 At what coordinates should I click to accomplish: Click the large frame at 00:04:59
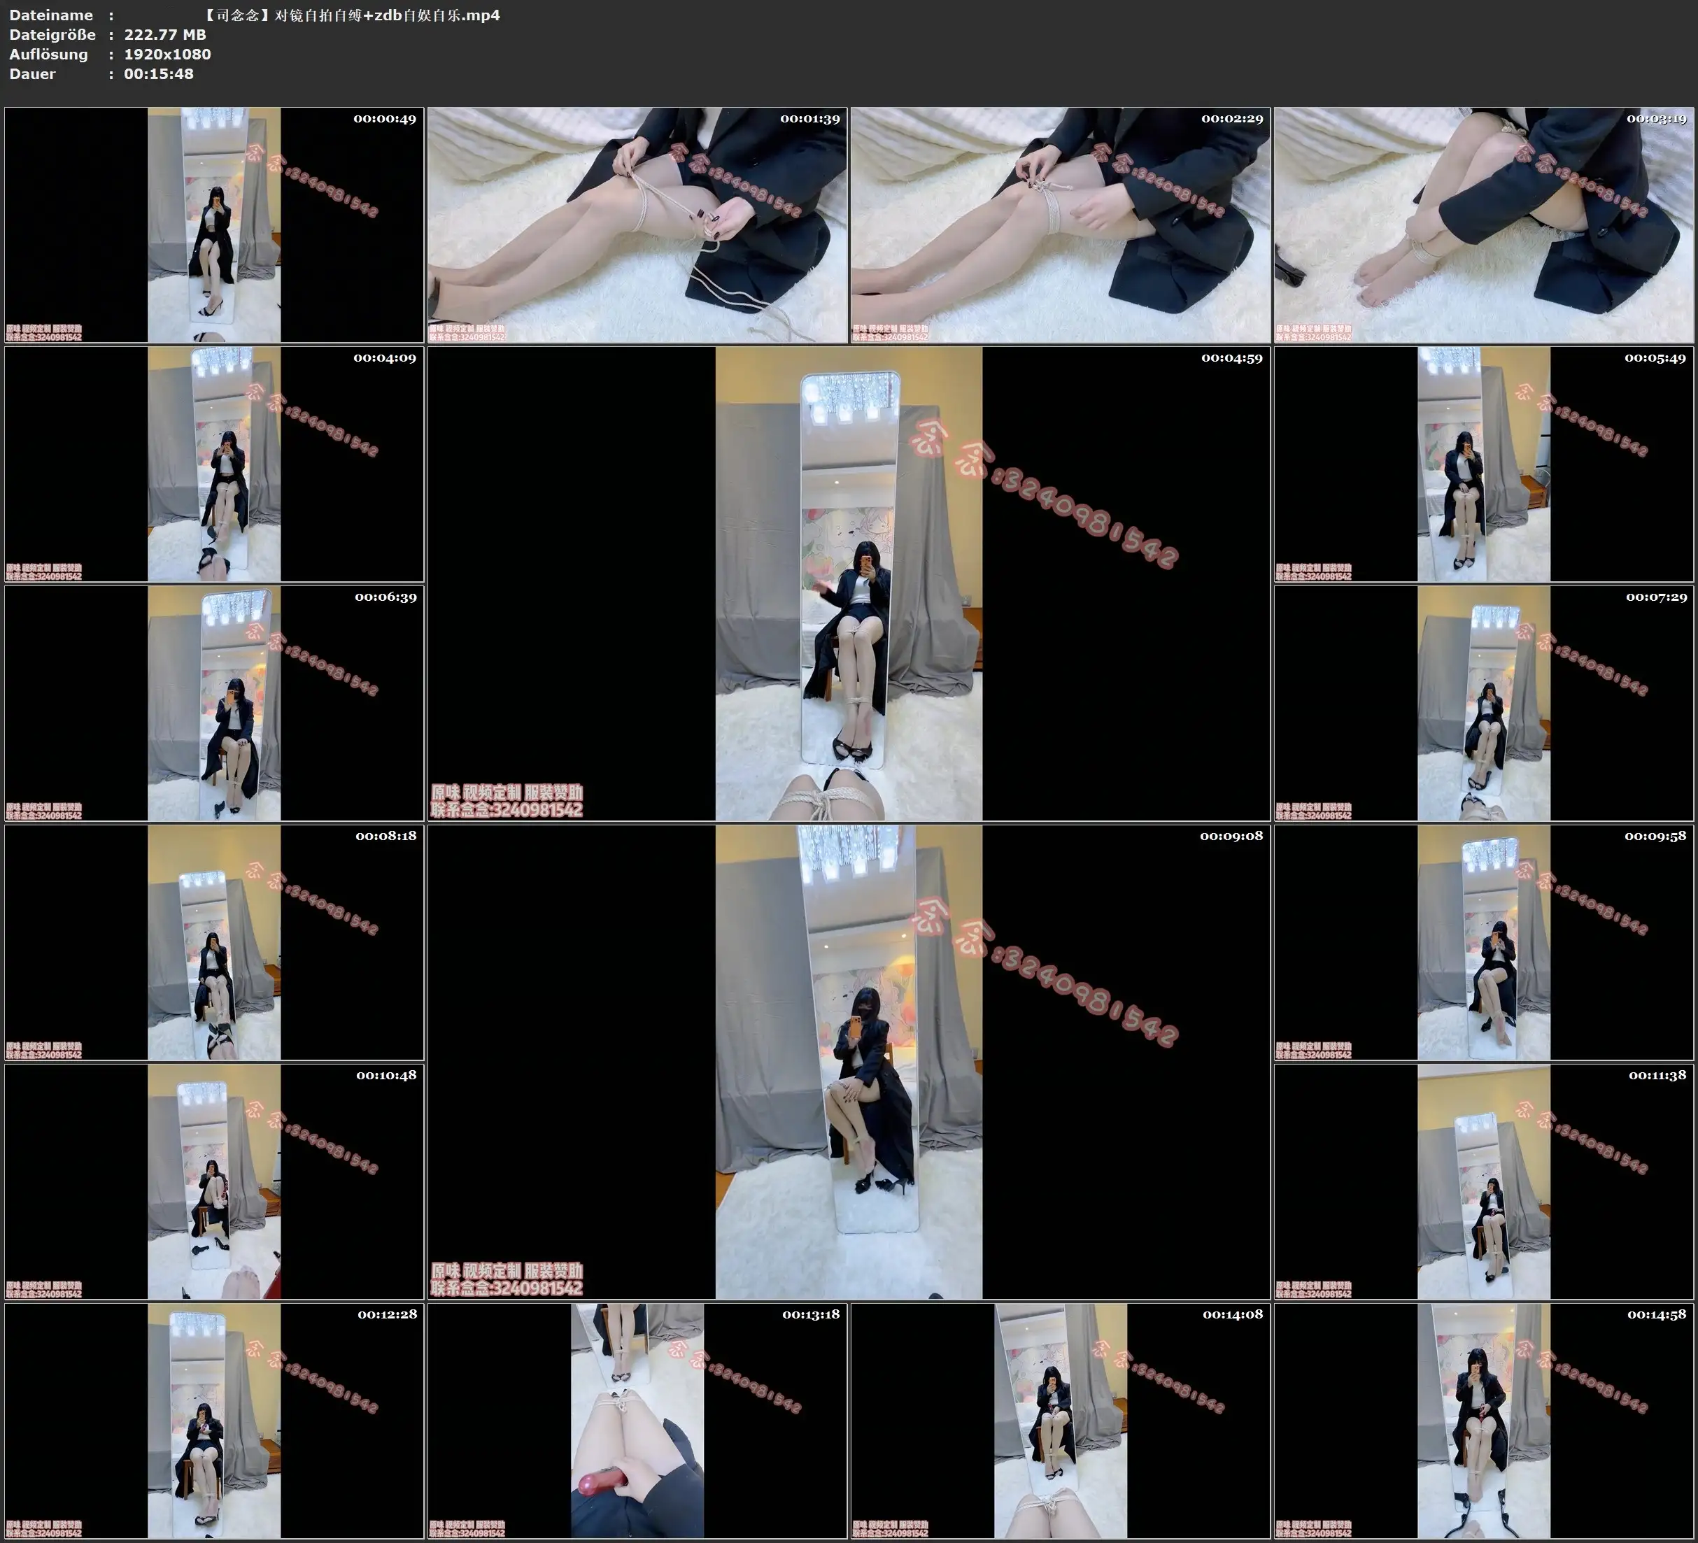[848, 583]
